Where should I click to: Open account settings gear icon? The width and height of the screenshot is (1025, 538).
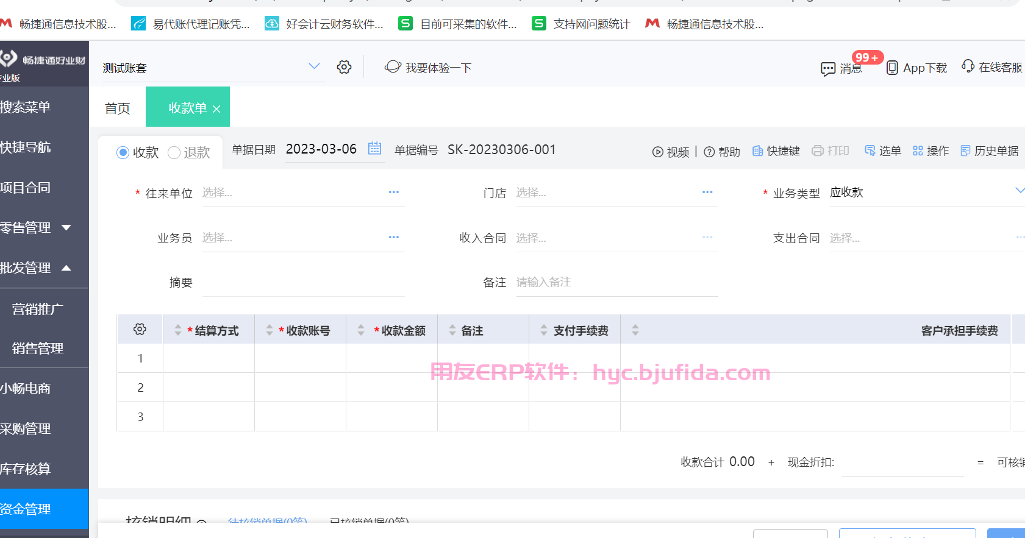344,67
